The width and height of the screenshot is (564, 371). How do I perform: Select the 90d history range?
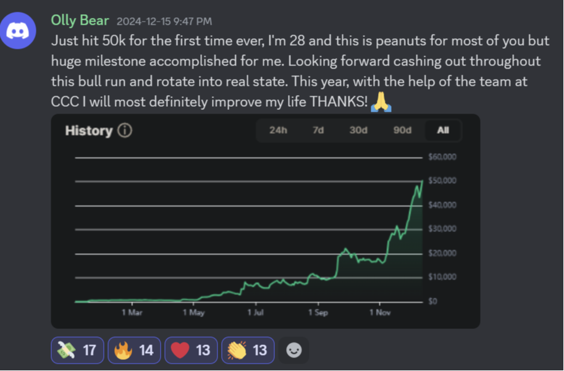402,130
